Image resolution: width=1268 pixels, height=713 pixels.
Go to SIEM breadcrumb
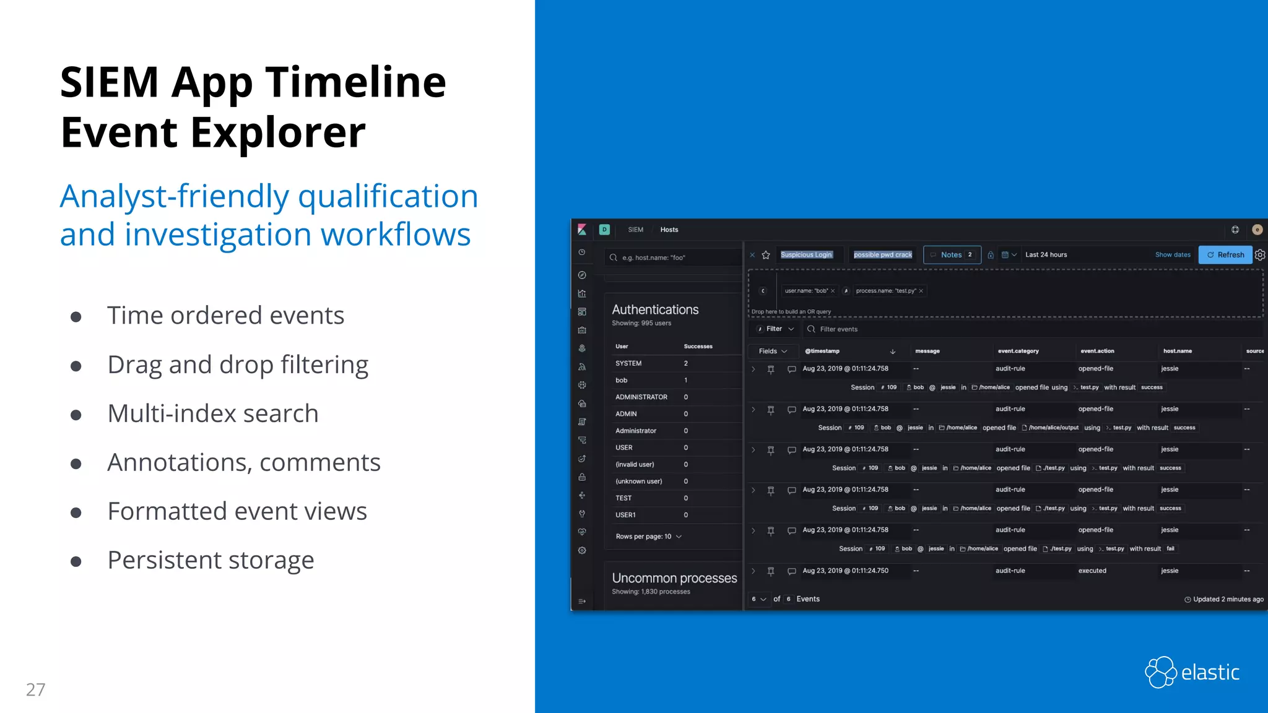[x=635, y=230]
